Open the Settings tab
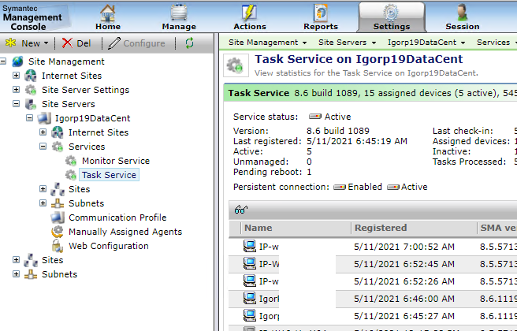517x331 pixels. pos(392,17)
